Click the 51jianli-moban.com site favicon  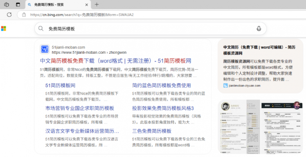point(45,49)
